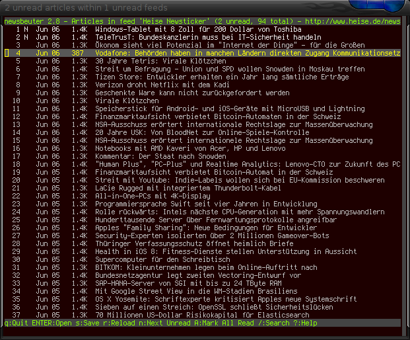
Task: Select article 15 NSA-Ausschuss 'internationele Rechtslage'
Action: tap(203, 140)
